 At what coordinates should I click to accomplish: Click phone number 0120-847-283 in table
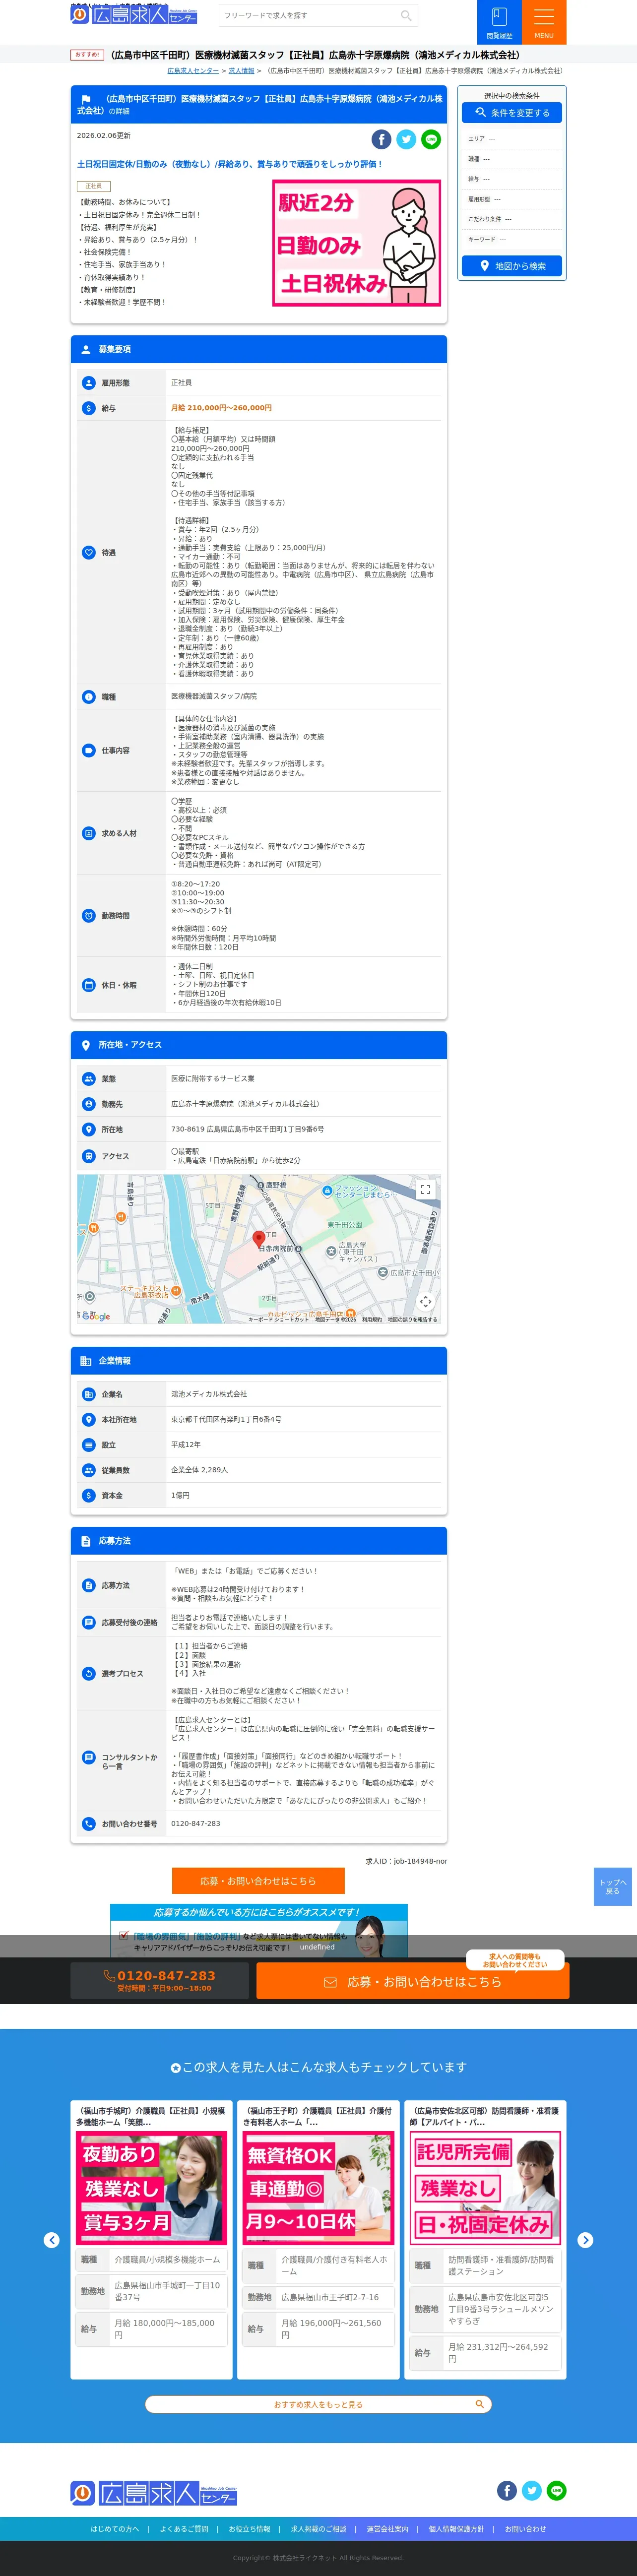coord(195,1823)
